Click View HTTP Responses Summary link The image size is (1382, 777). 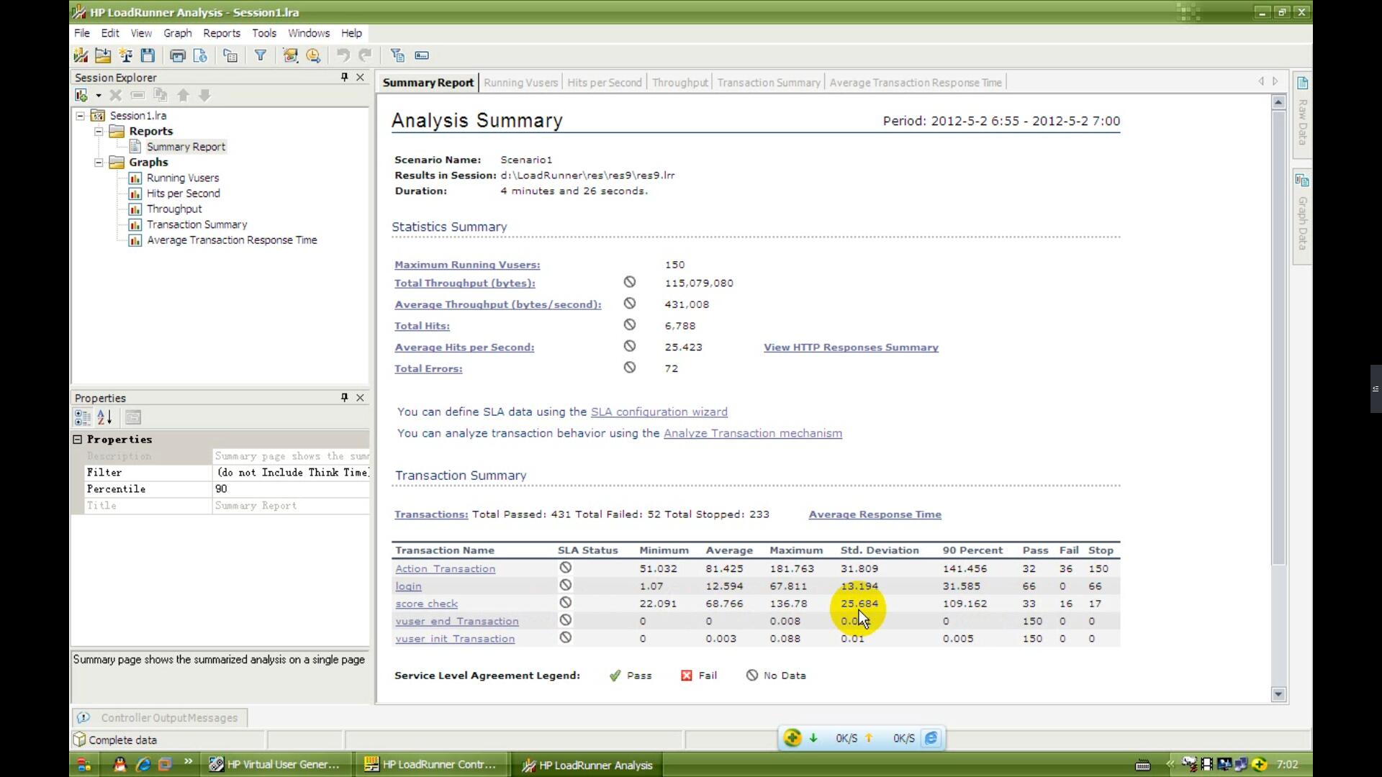click(x=851, y=347)
